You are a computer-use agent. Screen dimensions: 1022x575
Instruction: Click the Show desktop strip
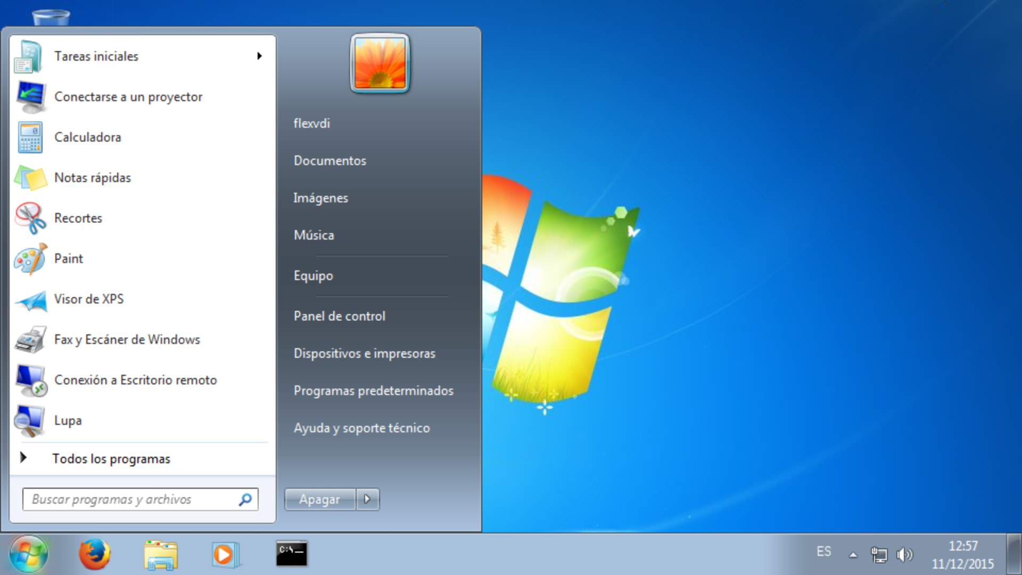click(1014, 554)
